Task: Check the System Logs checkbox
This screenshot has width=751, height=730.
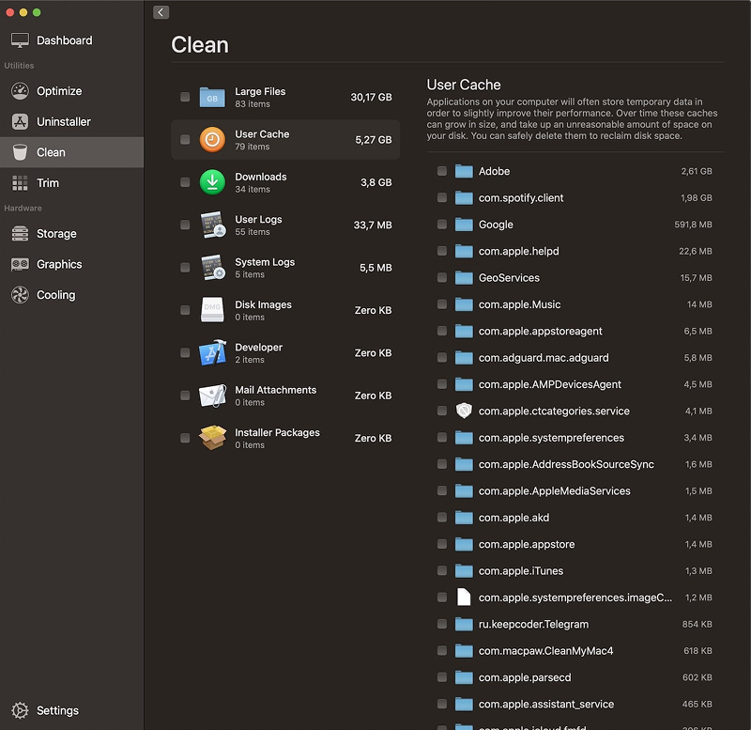Action: pos(185,268)
